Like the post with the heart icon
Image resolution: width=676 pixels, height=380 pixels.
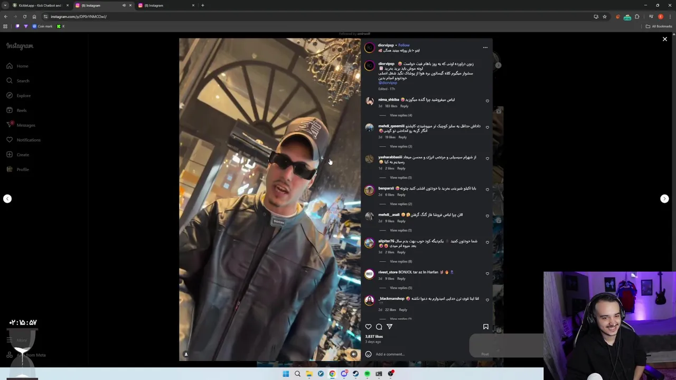coord(368,327)
